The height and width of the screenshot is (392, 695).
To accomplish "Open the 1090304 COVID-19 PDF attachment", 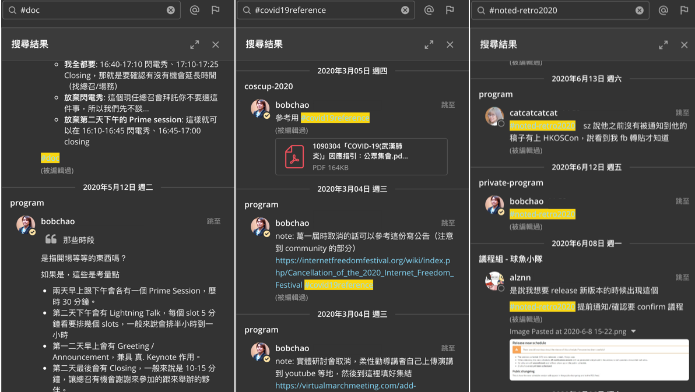I will 361,157.
